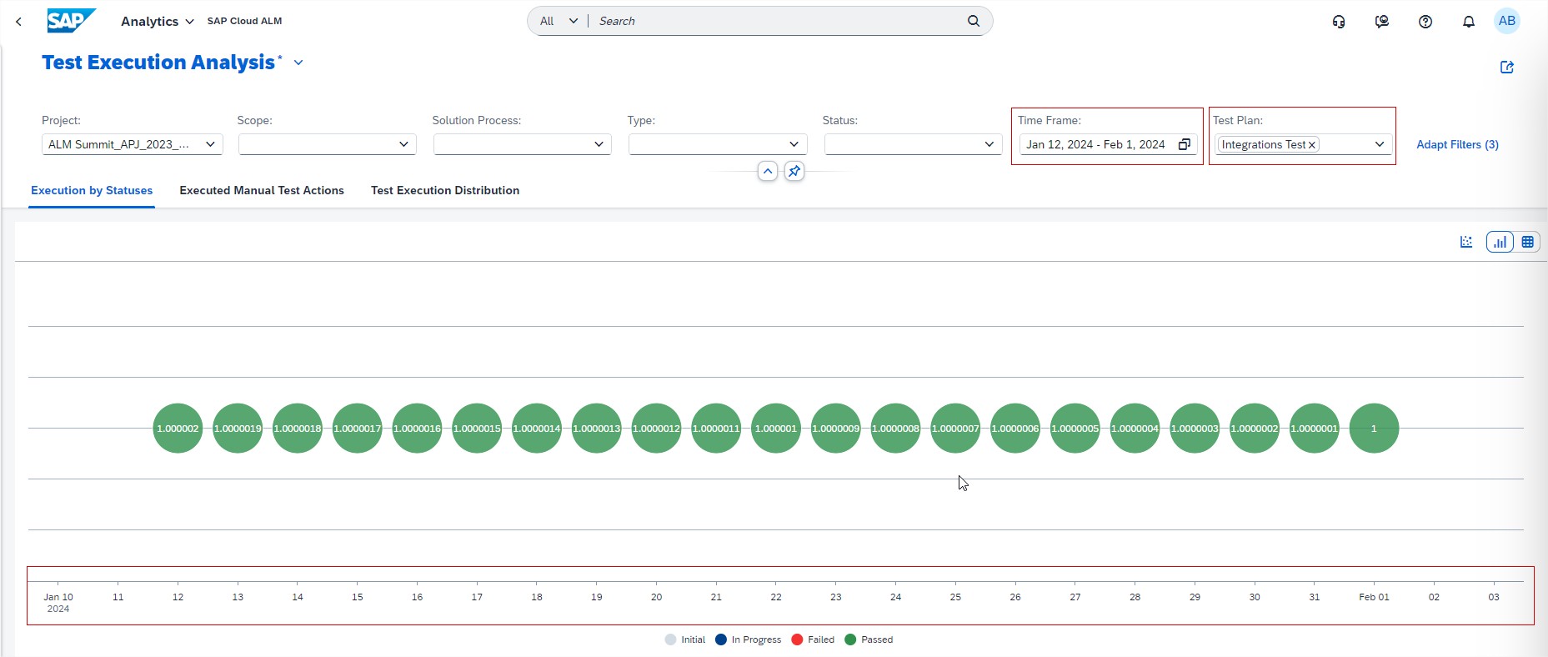Open the Analytics navigation menu
The image size is (1548, 657).
click(157, 22)
